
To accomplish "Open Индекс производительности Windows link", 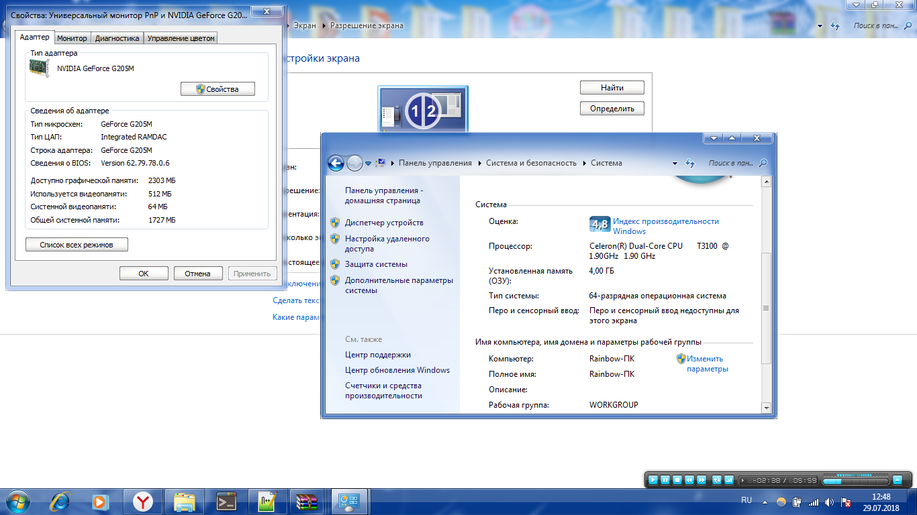I will pyautogui.click(x=666, y=226).
